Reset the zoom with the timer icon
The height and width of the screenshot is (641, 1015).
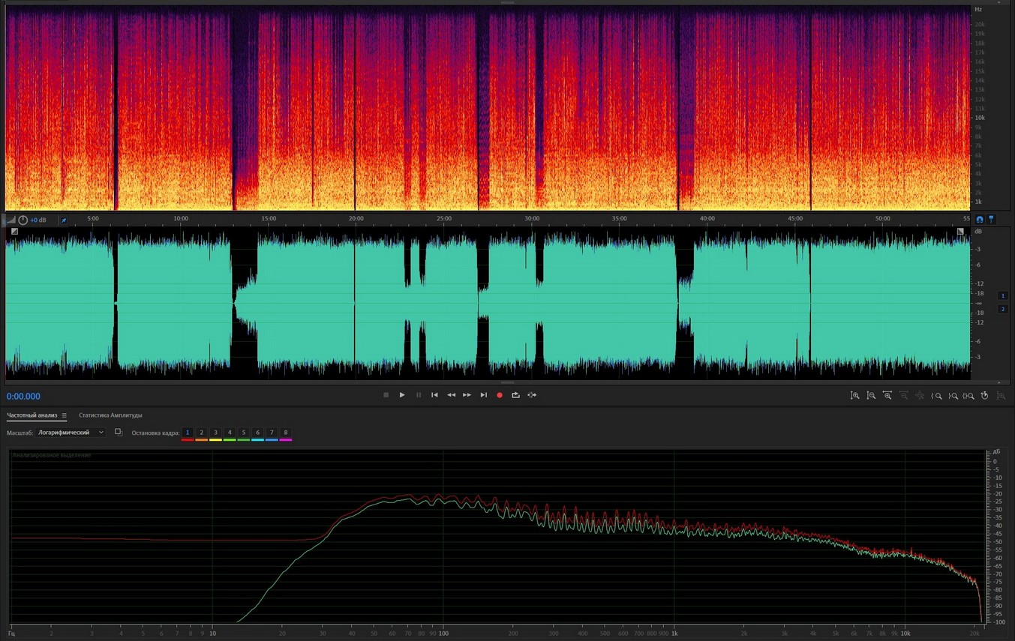[x=984, y=396]
